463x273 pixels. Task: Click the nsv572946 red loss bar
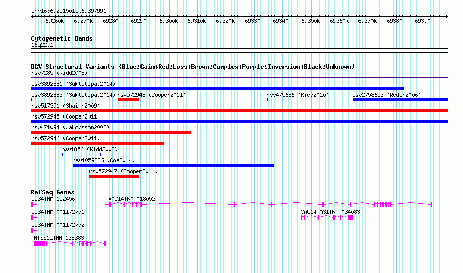[x=98, y=144]
